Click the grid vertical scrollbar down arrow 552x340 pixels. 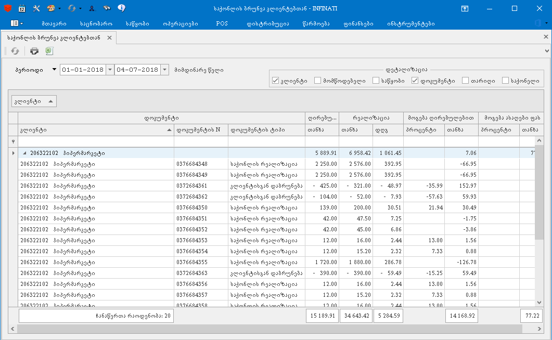[x=540, y=303]
